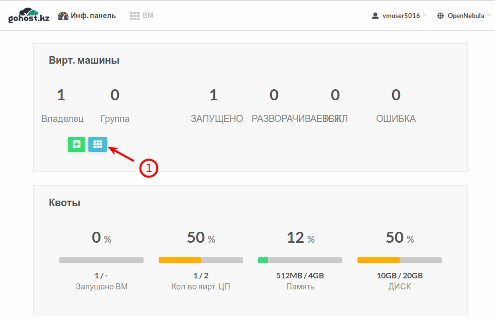Click the Запущено ВМ quota bar
This screenshot has height=322, width=495.
point(101,260)
